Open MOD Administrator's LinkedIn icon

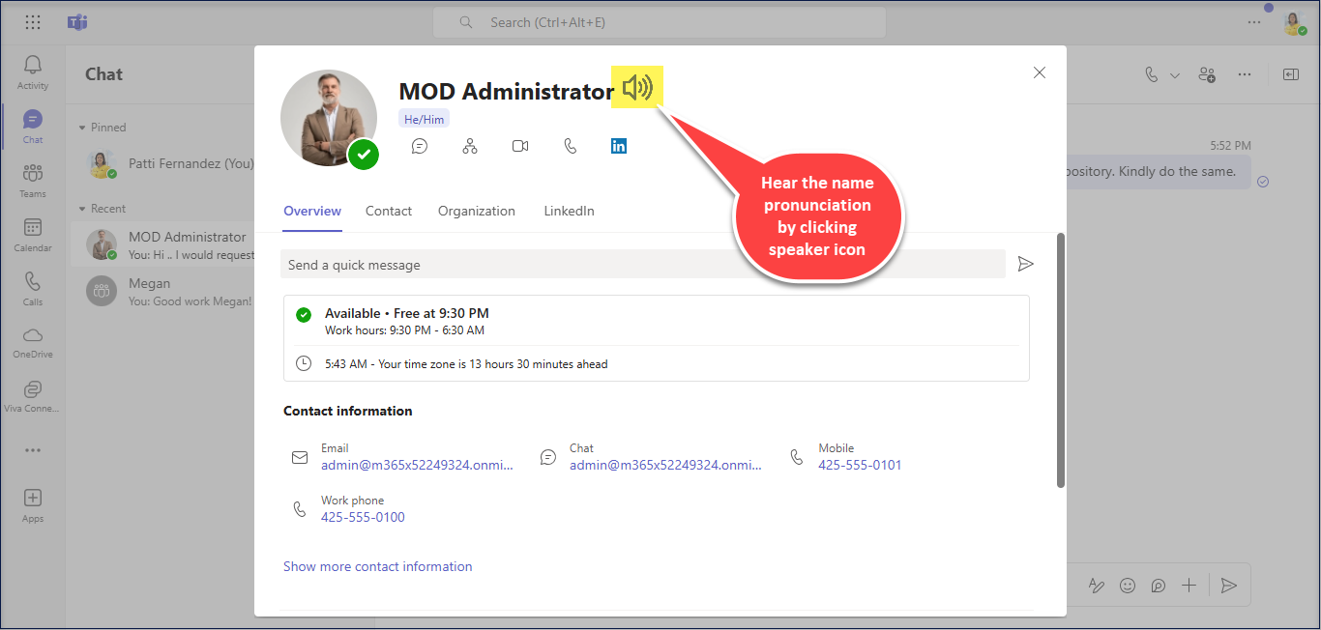618,145
